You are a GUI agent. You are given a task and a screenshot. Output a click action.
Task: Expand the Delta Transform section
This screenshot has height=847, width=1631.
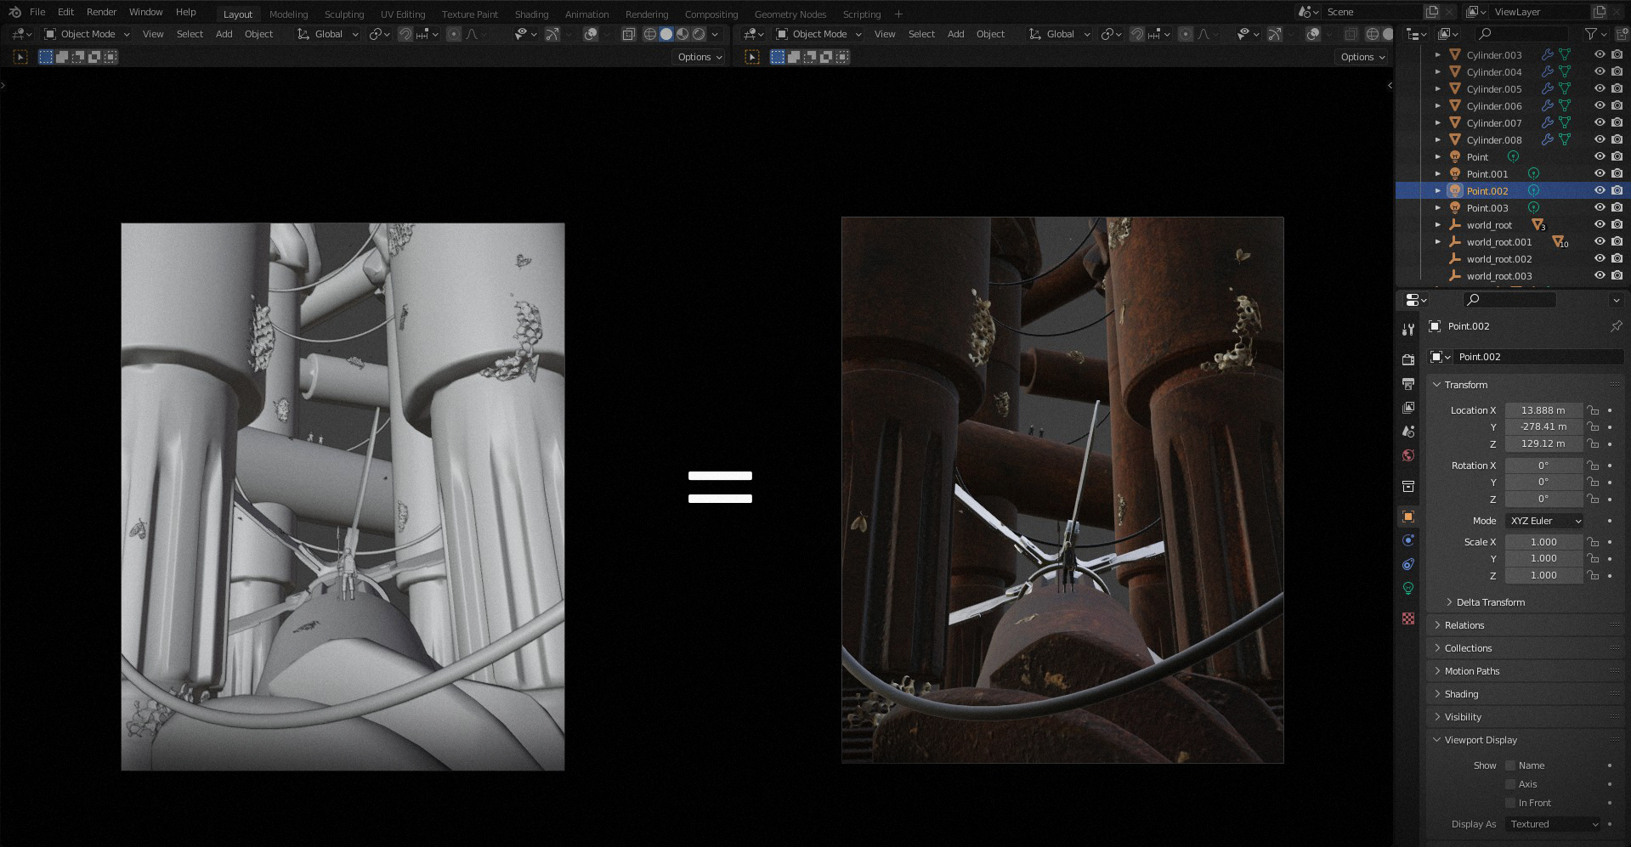click(x=1490, y=602)
